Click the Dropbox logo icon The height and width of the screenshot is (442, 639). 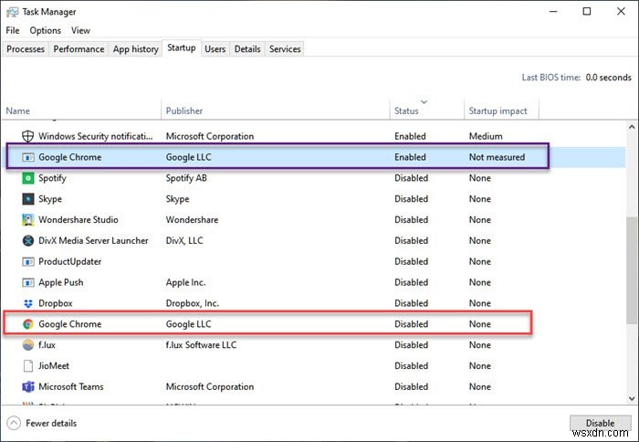pos(27,303)
